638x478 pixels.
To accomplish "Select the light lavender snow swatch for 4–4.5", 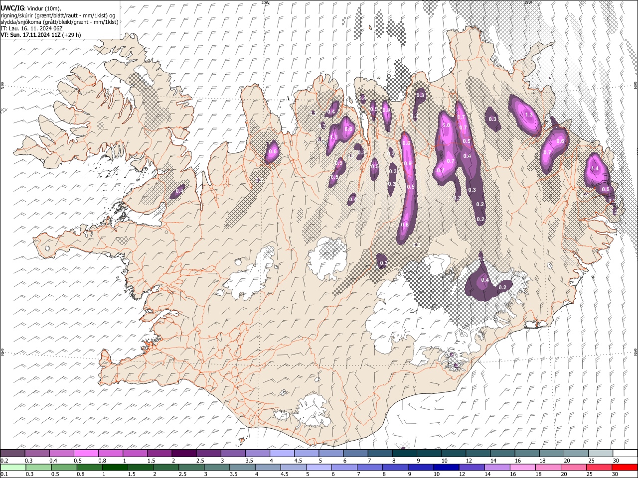I will tap(282, 453).
